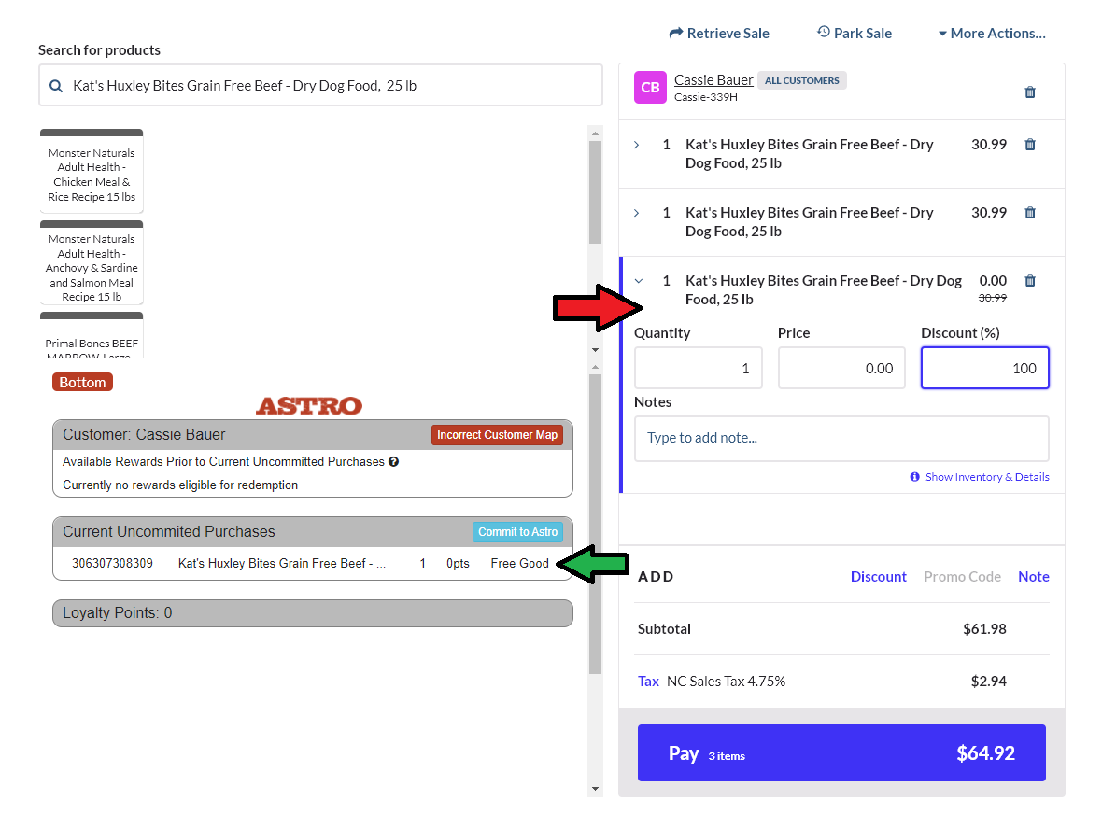Click the search magnifier icon
The image size is (1102, 815).
[x=56, y=86]
